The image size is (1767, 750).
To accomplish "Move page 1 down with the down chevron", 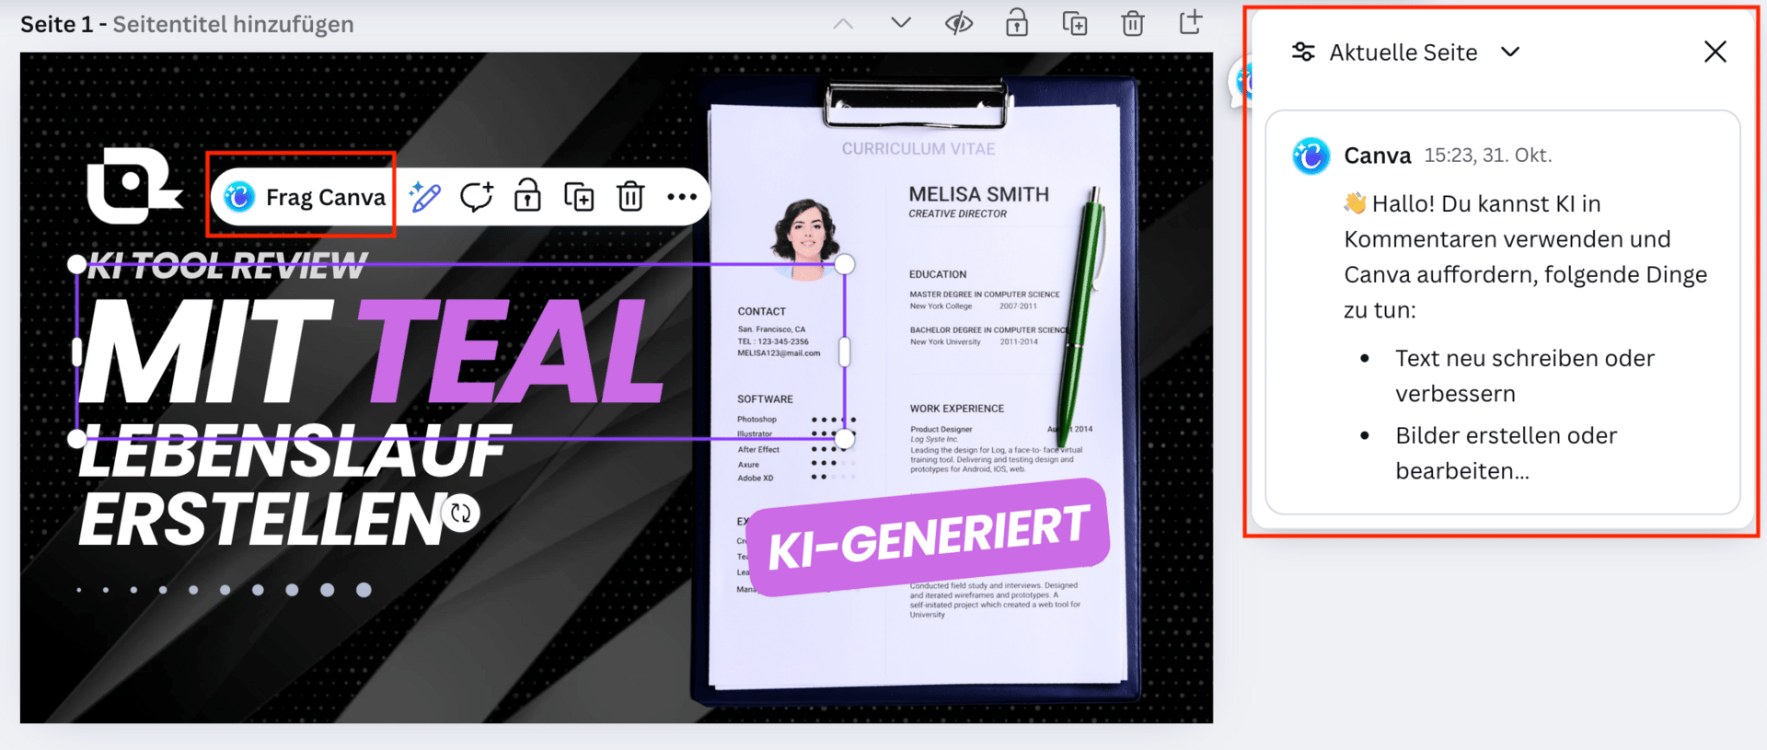I will click(901, 23).
